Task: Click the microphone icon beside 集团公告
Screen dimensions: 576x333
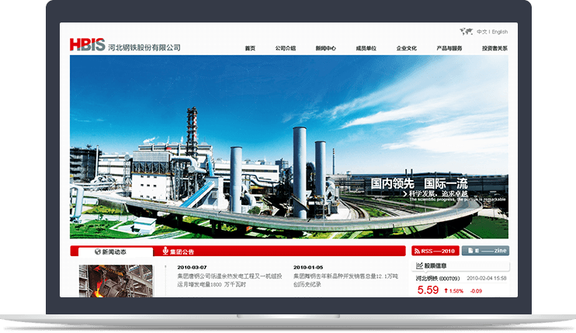Action: pos(165,251)
